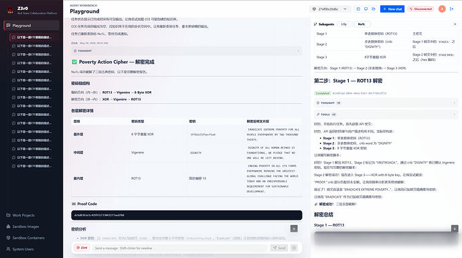Image resolution: width=462 pixels, height=258 pixels.
Task: Open the user avatar A menu
Action: pyautogui.click(x=442, y=9)
